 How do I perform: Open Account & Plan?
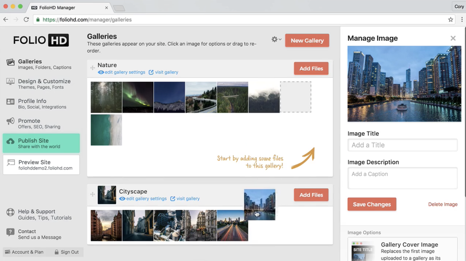24,252
